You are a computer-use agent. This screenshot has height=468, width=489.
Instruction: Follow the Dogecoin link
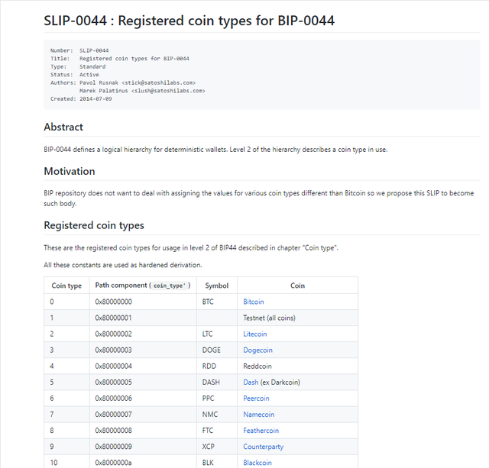[x=257, y=350]
